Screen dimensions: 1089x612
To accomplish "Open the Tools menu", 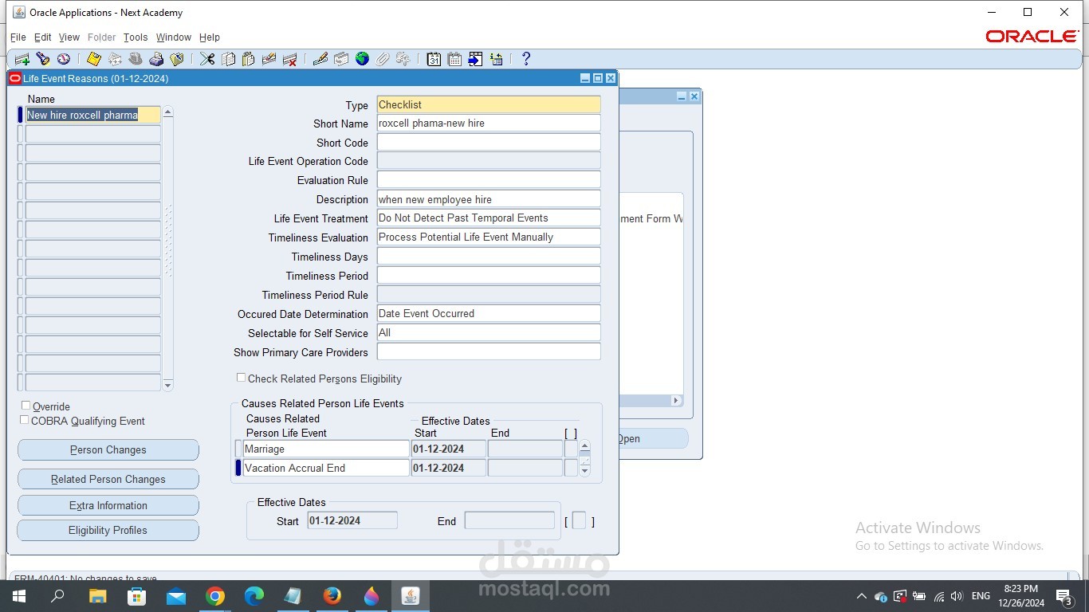I will (136, 37).
